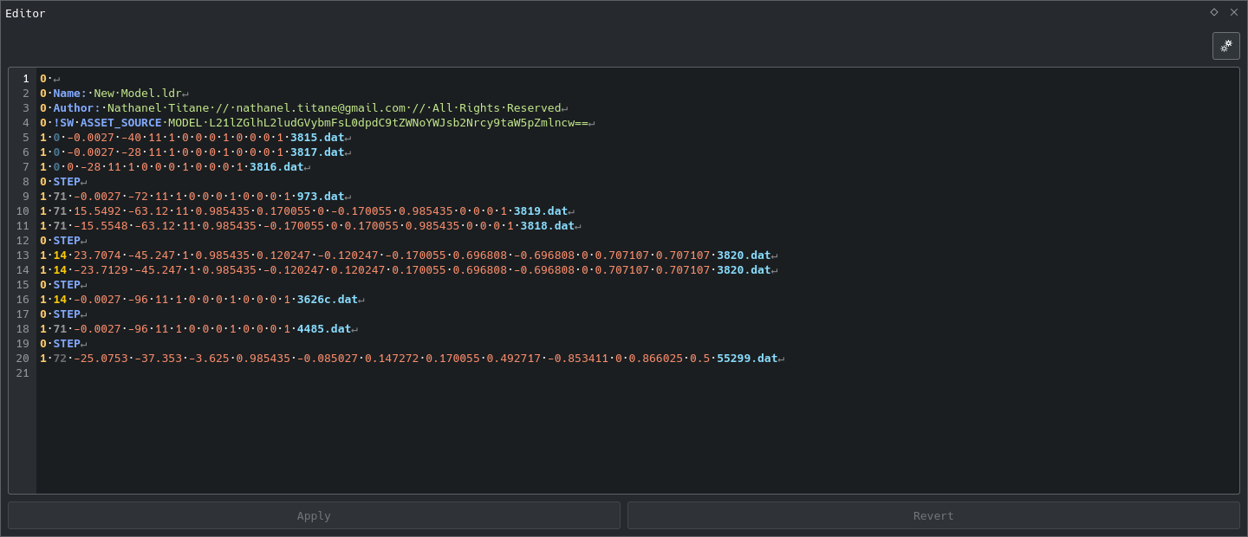Viewport: 1248px width, 537px height.
Task: Click the value 0.866025 on line 20
Action: (x=655, y=359)
